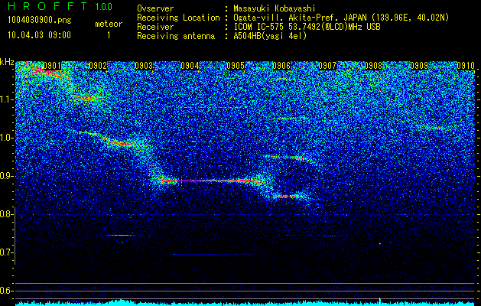Viewport: 481px width, 306px height.
Task: Click the red signal burst under 0901 at top
Action: coord(48,72)
